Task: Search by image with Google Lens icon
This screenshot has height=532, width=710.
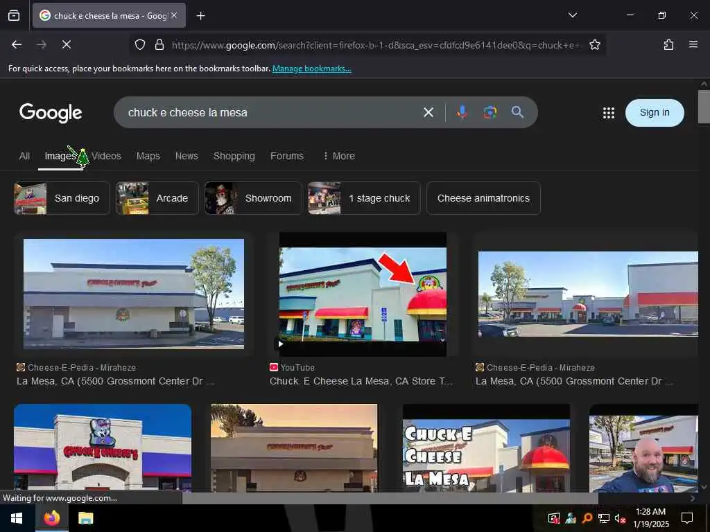Action: point(490,112)
